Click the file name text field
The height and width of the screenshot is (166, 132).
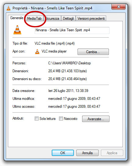click(72, 30)
